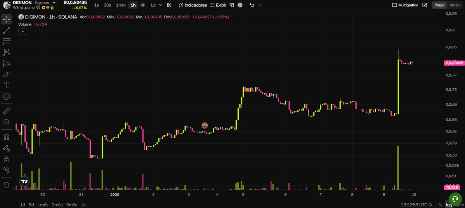Select the trend line drawing tool
This screenshot has height=208, width=465.
7,31
